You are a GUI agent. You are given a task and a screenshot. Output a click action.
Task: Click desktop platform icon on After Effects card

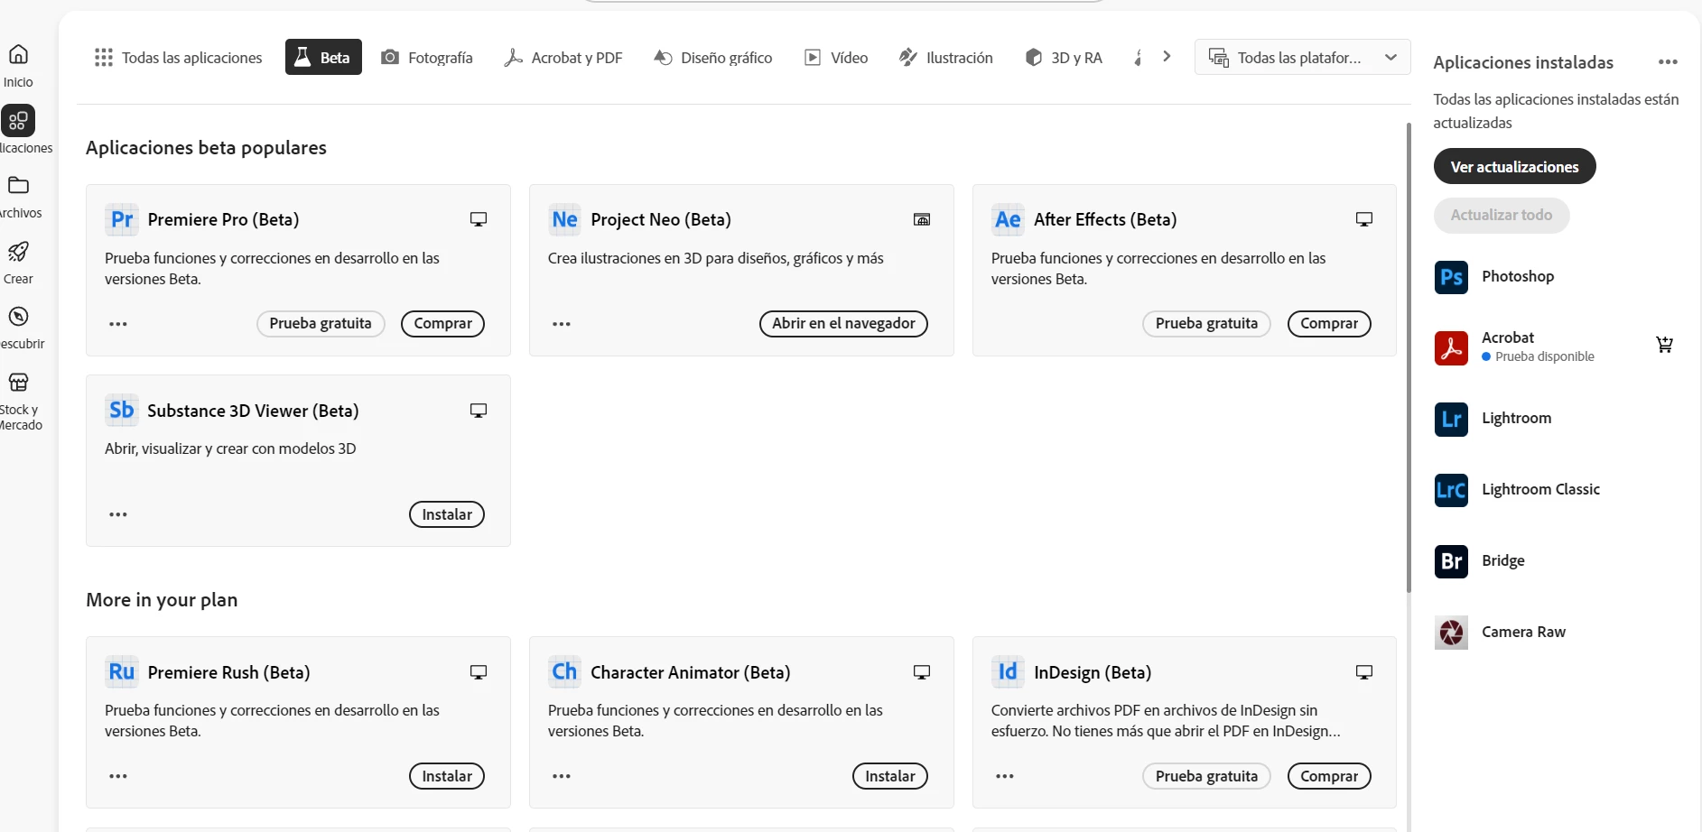tap(1364, 219)
